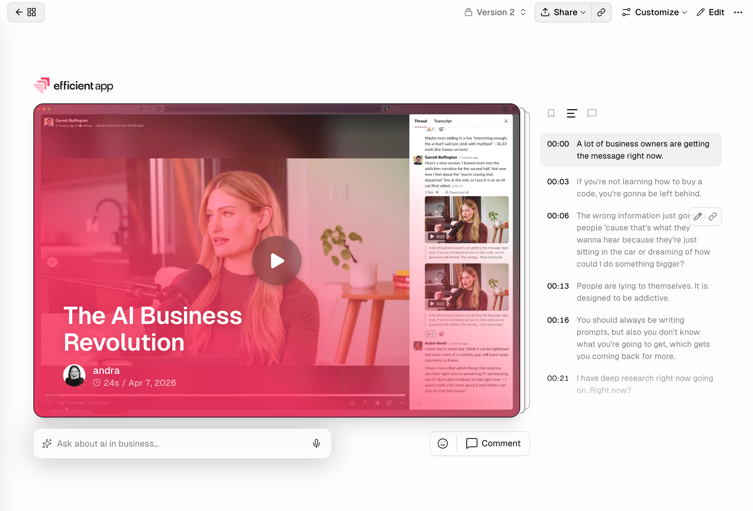The image size is (753, 511).
Task: Select the transcript lines tab icon
Action: tap(572, 113)
